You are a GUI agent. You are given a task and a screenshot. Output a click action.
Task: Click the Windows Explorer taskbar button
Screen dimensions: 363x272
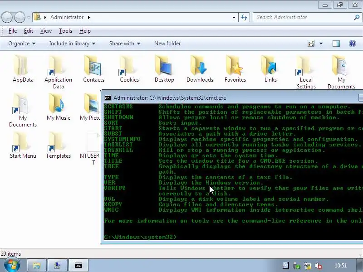coord(36,266)
